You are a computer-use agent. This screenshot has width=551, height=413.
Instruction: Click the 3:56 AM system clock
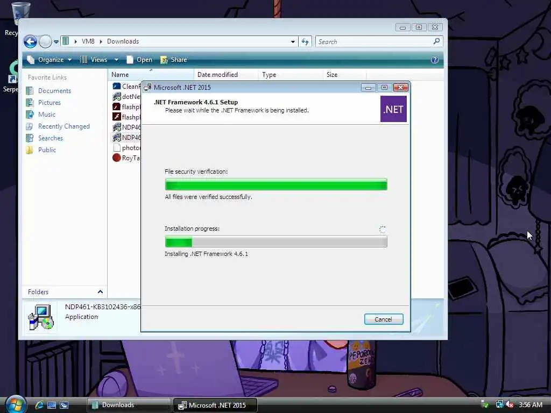tap(531, 405)
